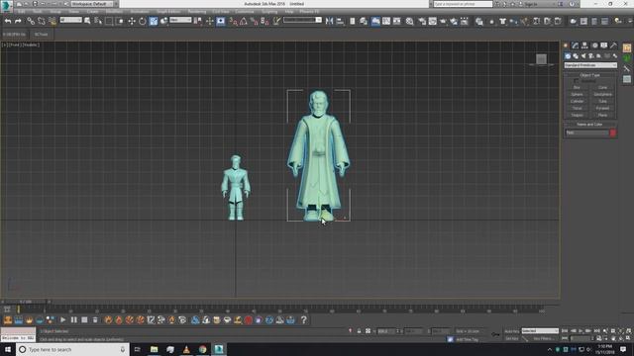Select the Shapes category in Create panel
The width and height of the screenshot is (634, 356).
pyautogui.click(x=576, y=56)
